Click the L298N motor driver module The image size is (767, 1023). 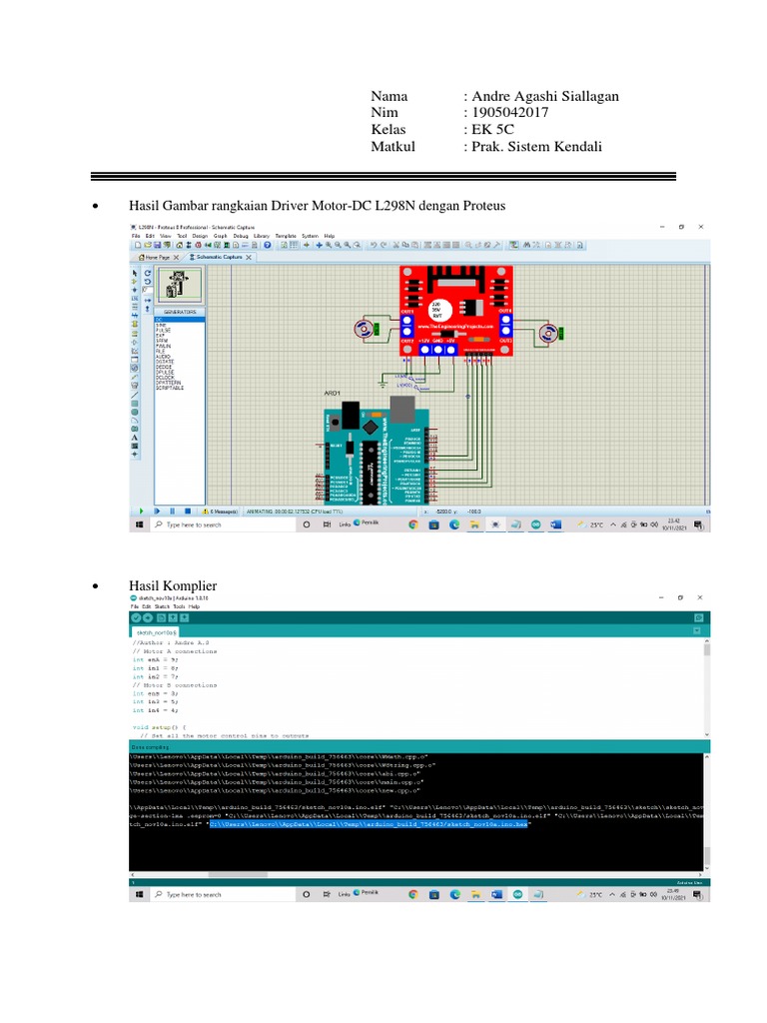pyautogui.click(x=455, y=311)
